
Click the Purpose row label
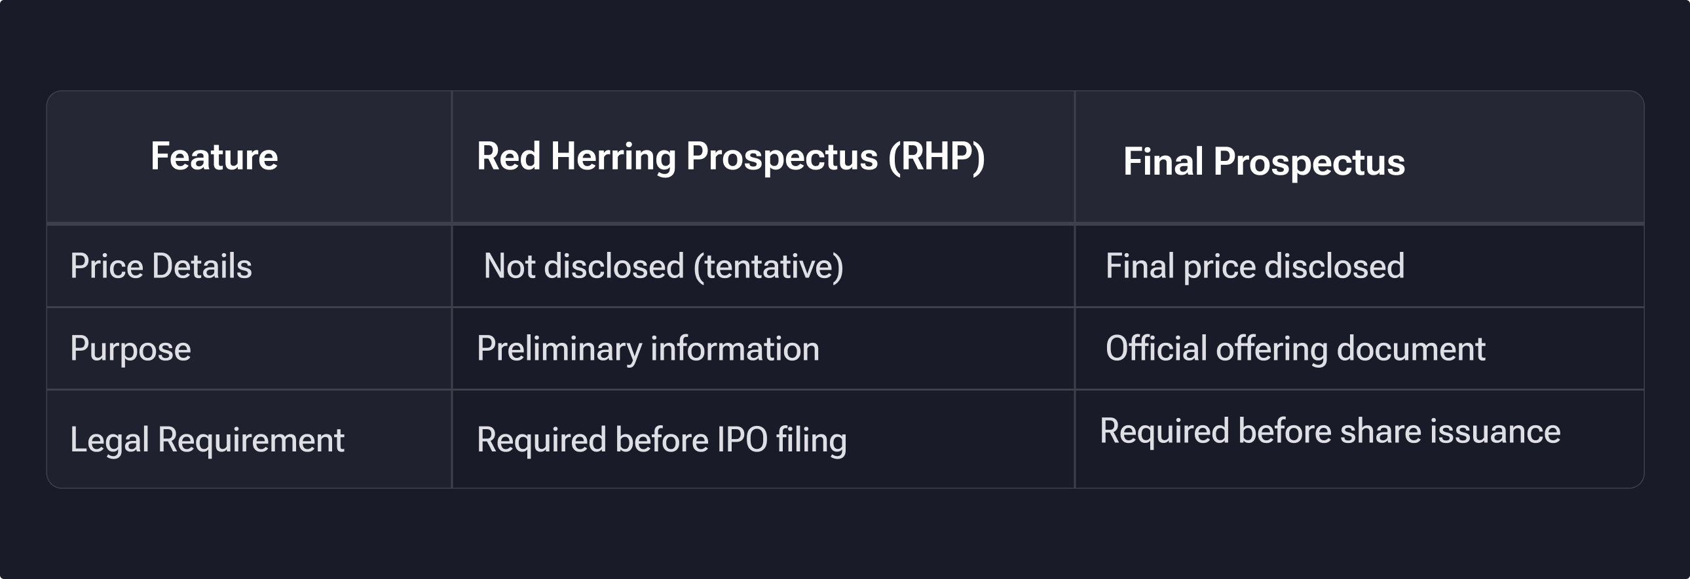tap(130, 349)
